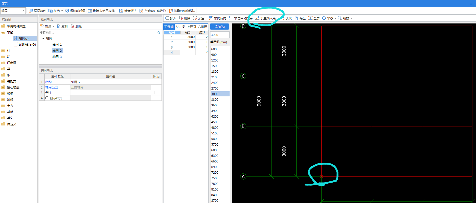The height and width of the screenshot is (203, 476).
Task: Open the 平移 dropdown arrow
Action: [335, 18]
